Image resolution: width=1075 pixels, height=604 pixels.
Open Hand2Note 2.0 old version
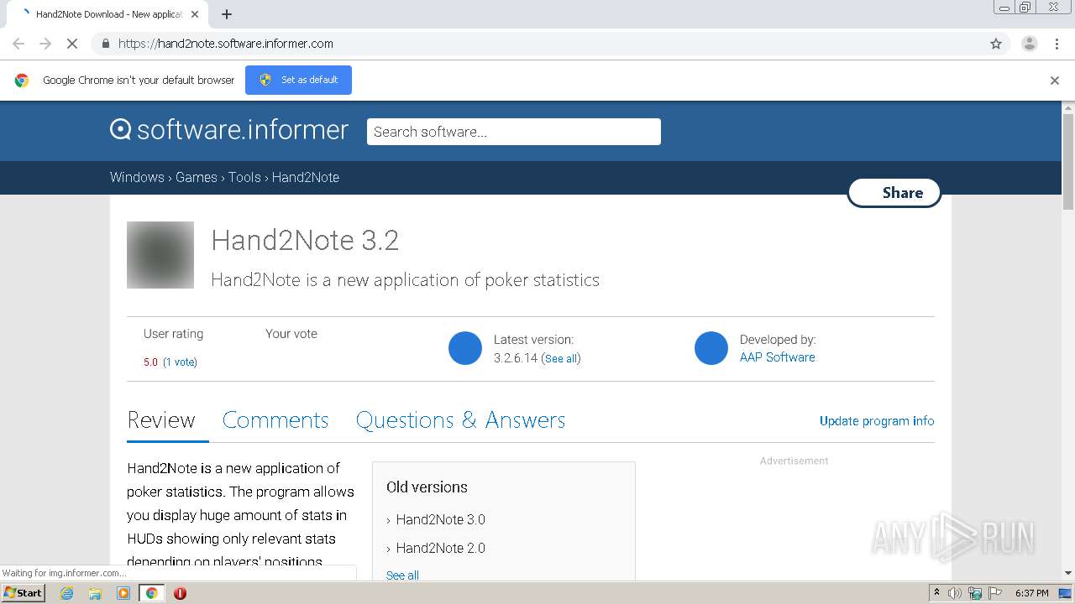pos(441,548)
